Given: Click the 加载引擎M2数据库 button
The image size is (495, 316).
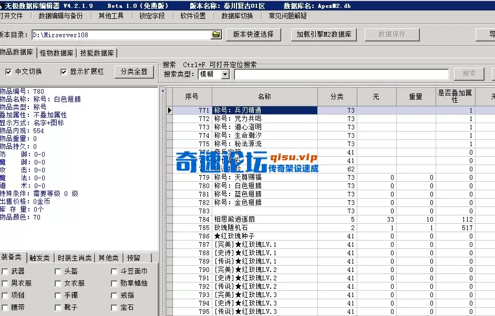Looking at the screenshot, I should coord(324,34).
